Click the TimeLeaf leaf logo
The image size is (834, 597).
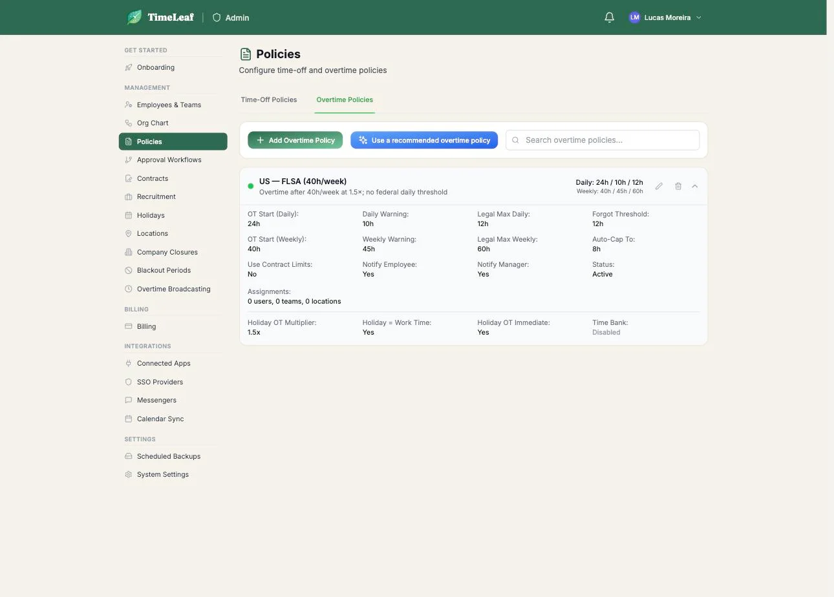pos(134,17)
